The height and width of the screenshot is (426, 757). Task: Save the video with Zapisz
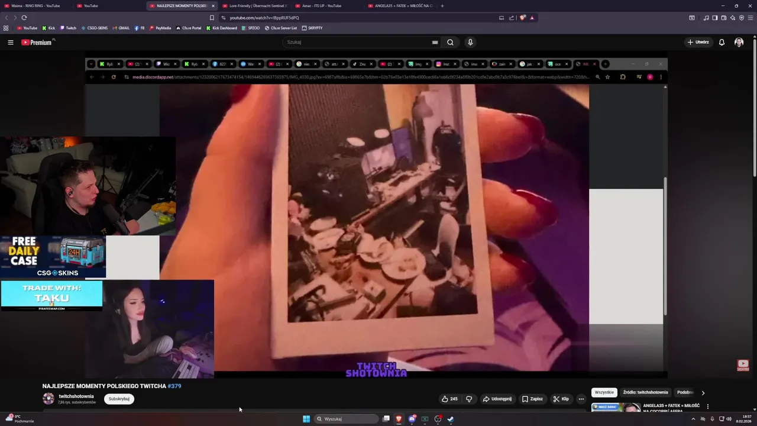tap(532, 399)
